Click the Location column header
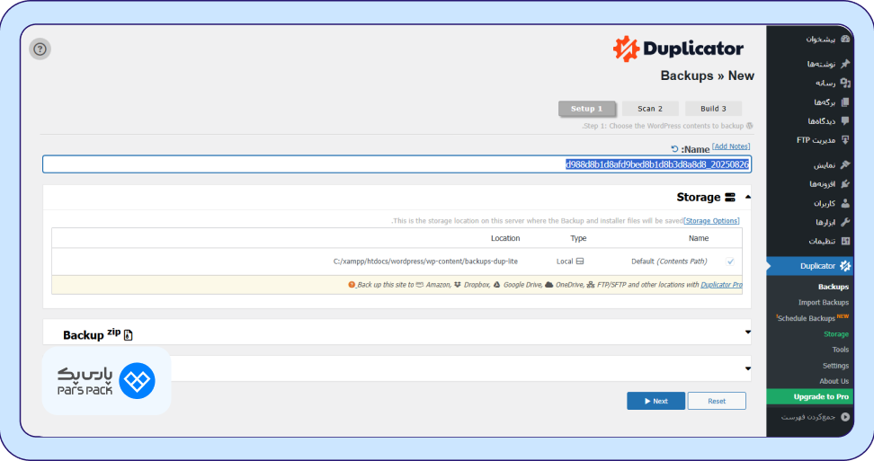Image resolution: width=874 pixels, height=461 pixels. (505, 238)
